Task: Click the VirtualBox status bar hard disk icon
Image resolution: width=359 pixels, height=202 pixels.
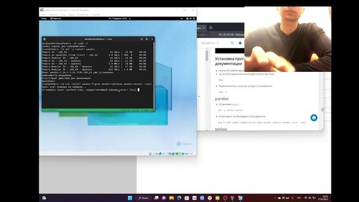Action: click(150, 154)
